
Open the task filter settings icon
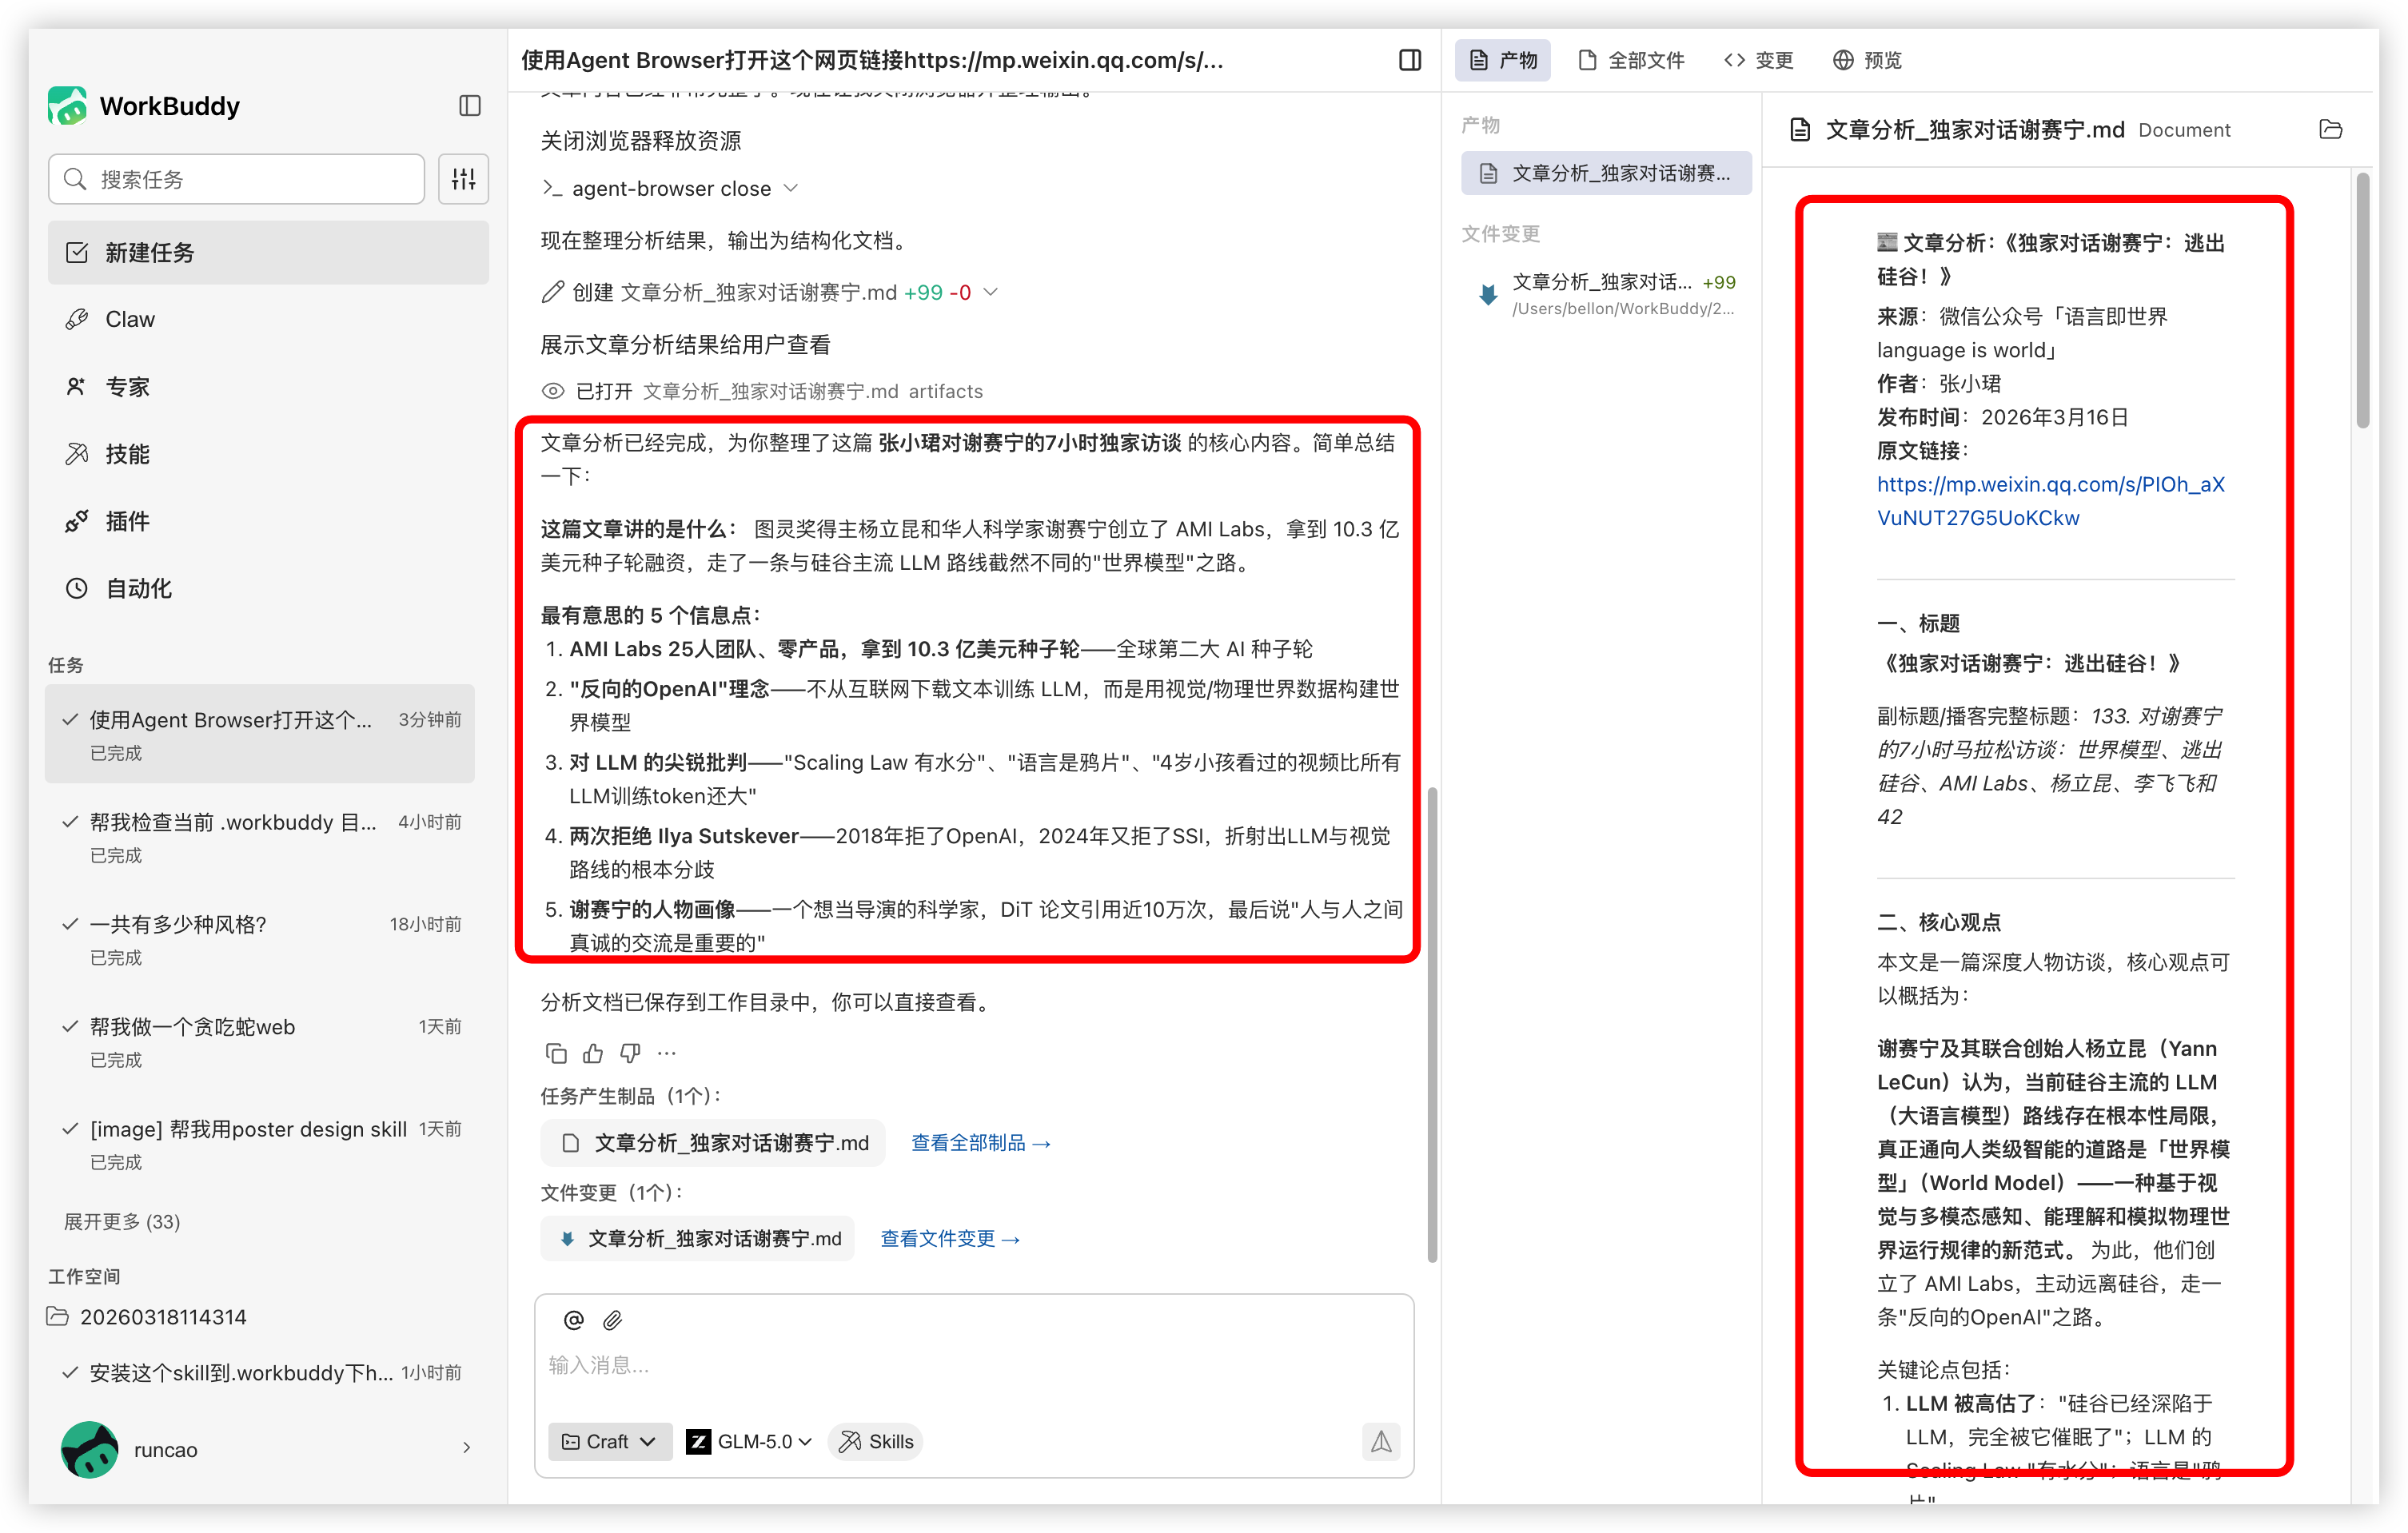[x=463, y=179]
